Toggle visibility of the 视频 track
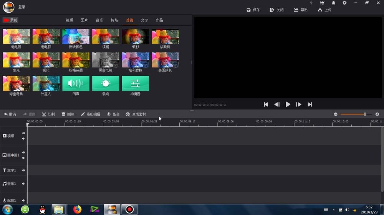Viewport: 384px width, 215px height. [23, 133]
